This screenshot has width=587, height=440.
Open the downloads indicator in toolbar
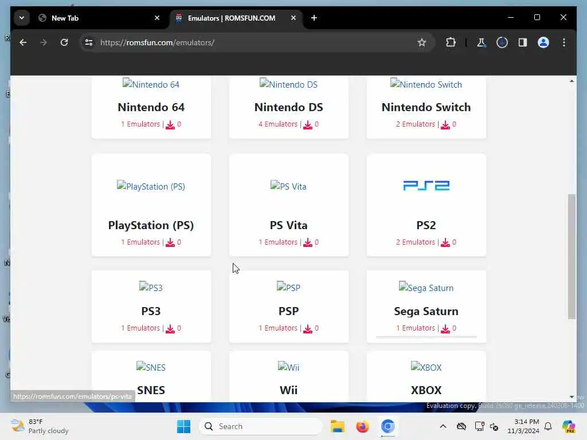point(502,42)
